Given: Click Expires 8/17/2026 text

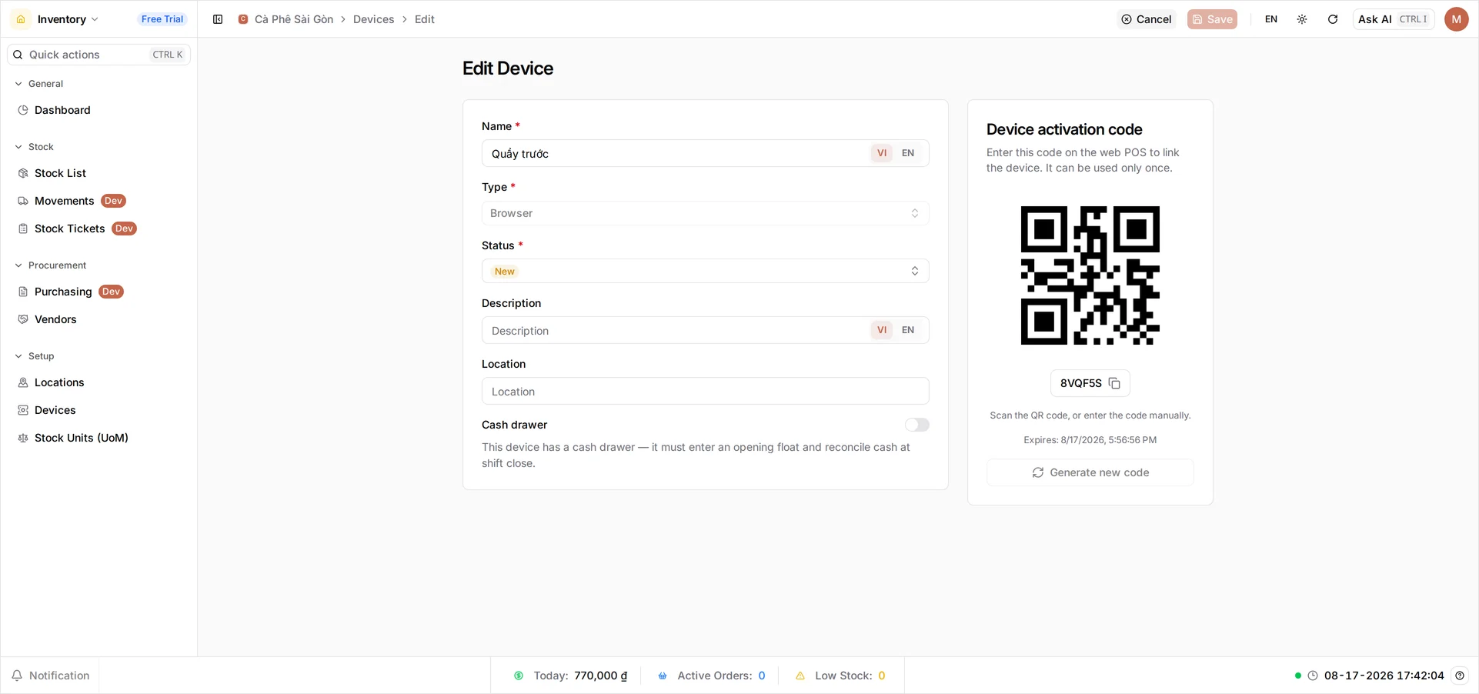Looking at the screenshot, I should (x=1090, y=440).
